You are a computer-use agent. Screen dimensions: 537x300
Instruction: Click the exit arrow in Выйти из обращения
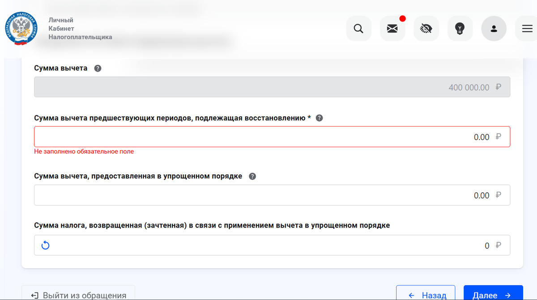click(x=34, y=295)
